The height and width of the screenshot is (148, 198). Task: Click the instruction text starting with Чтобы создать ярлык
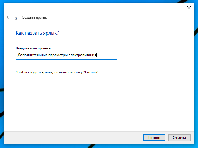tap(57, 72)
